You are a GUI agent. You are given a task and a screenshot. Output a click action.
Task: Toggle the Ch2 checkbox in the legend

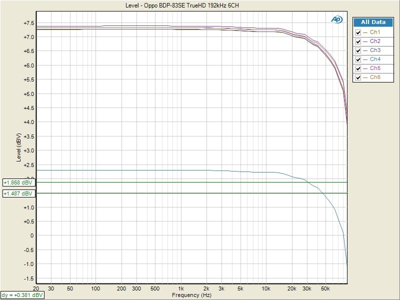pyautogui.click(x=358, y=41)
